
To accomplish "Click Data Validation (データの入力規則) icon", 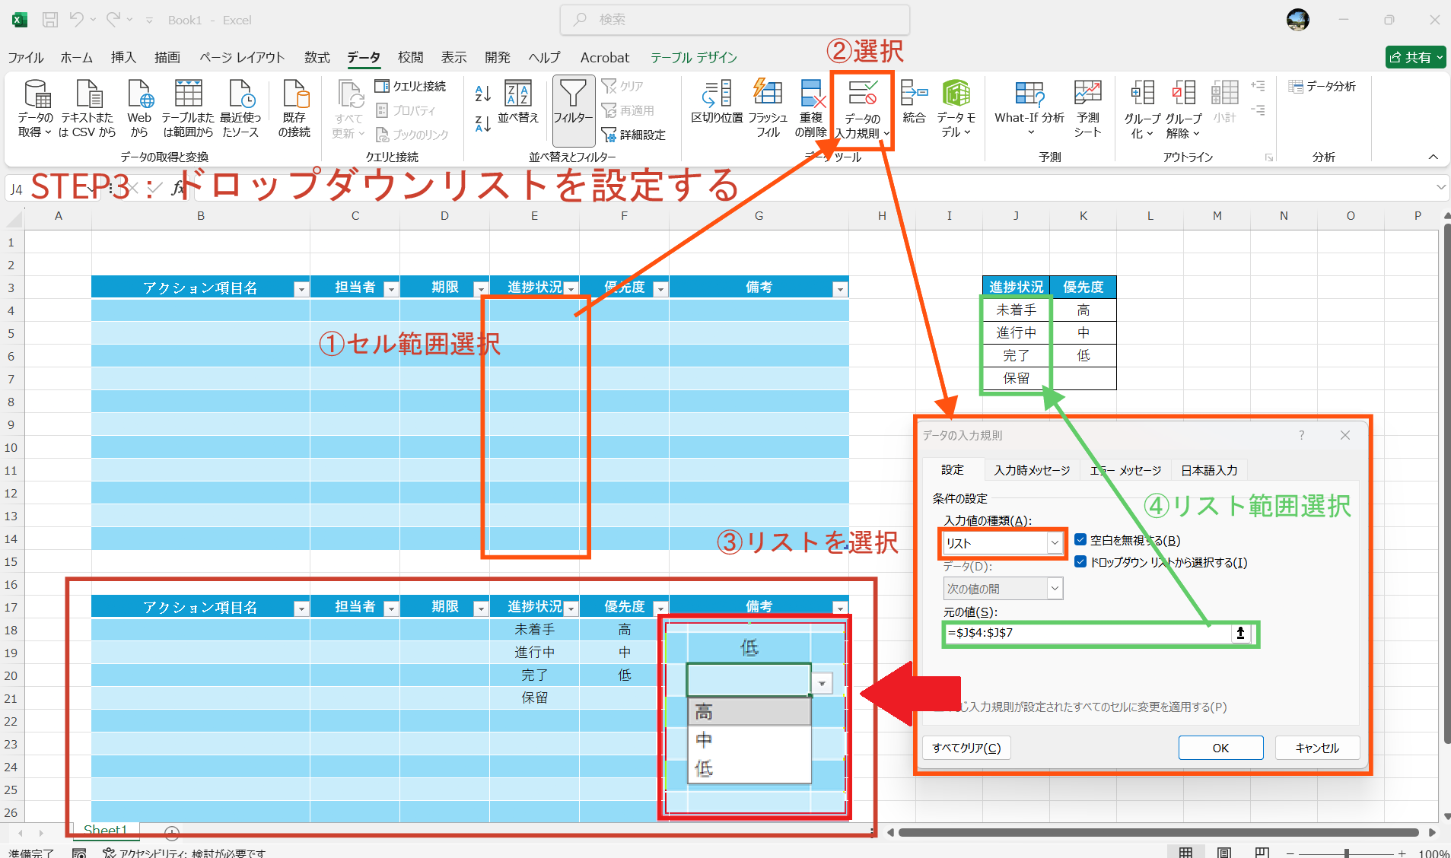I will click(x=862, y=110).
